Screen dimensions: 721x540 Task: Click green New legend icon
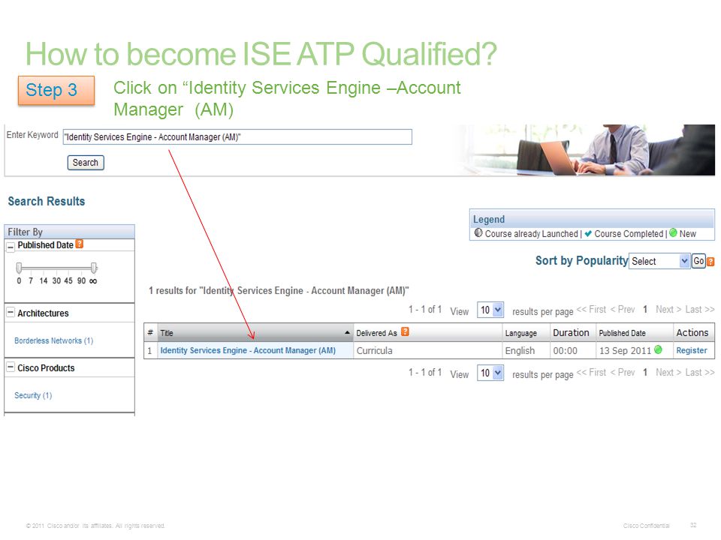tap(673, 232)
